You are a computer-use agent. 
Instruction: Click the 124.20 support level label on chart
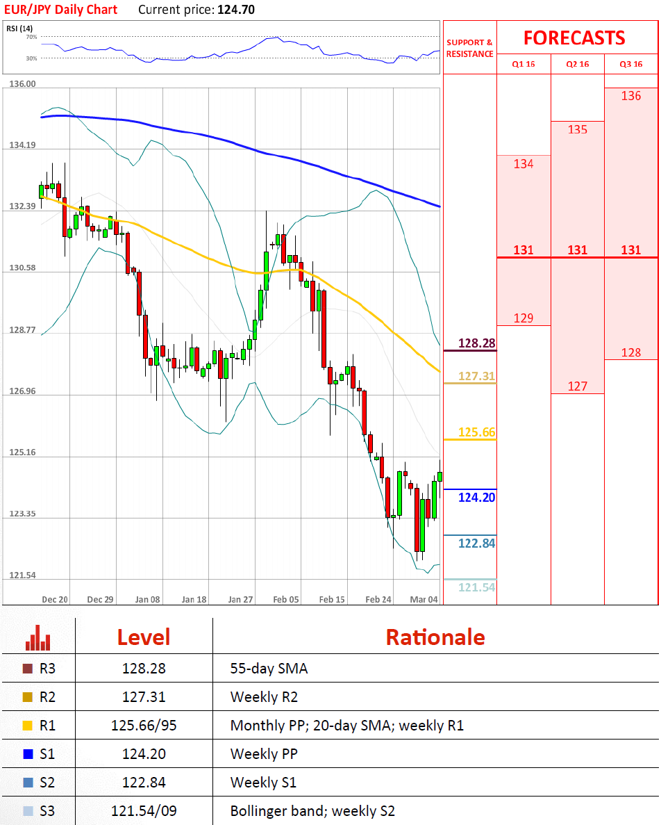click(476, 498)
